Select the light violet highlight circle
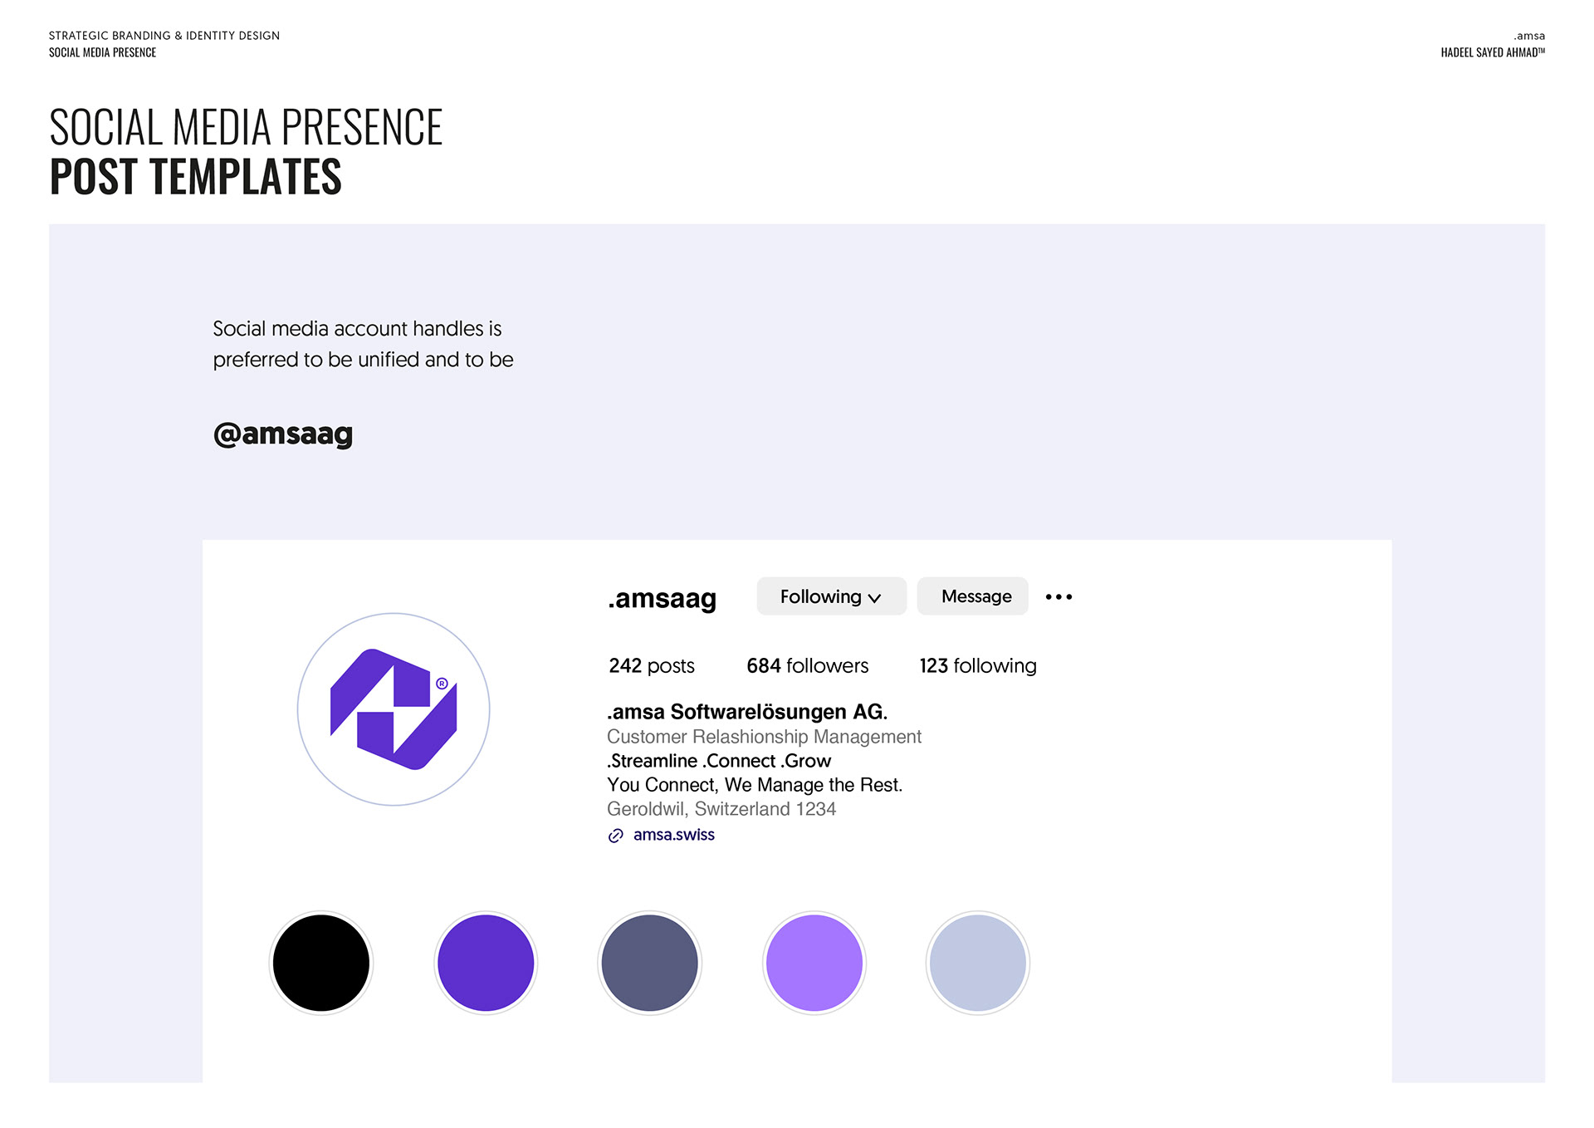This screenshot has height=1128, width=1594. tap(814, 963)
